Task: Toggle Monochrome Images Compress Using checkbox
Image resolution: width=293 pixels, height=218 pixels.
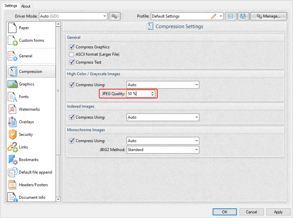Action: [x=72, y=141]
